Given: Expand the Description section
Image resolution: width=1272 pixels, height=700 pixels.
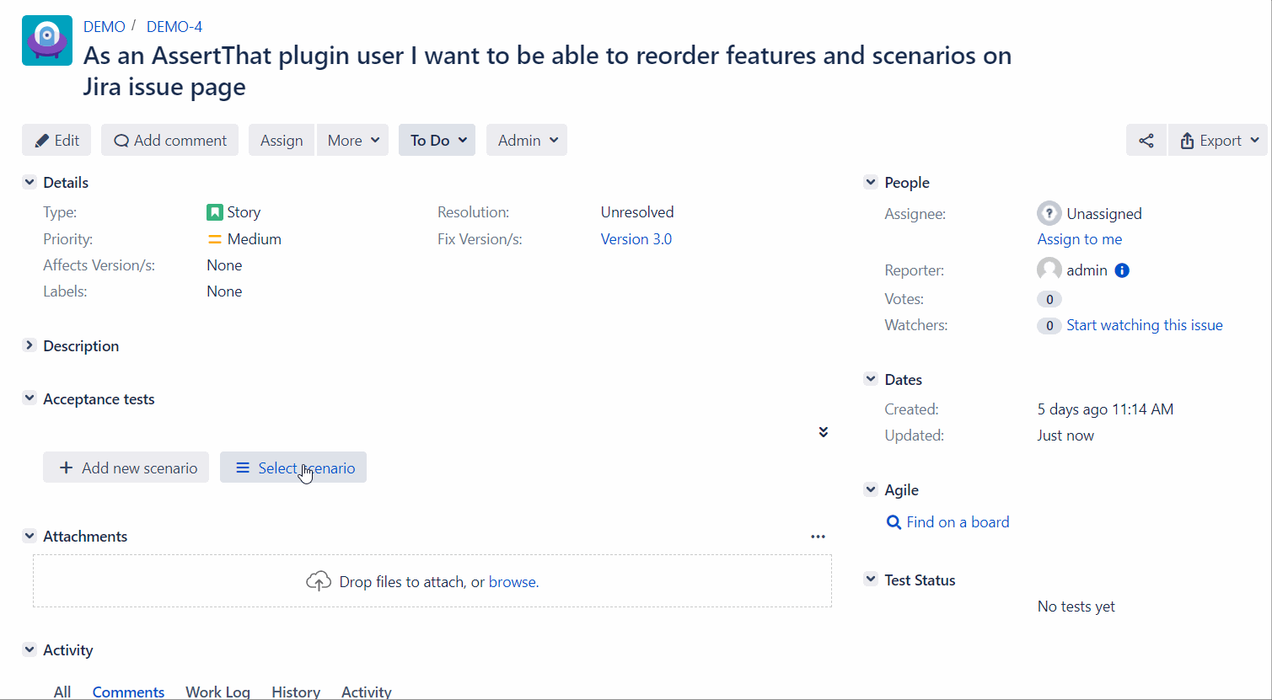Looking at the screenshot, I should pos(30,345).
